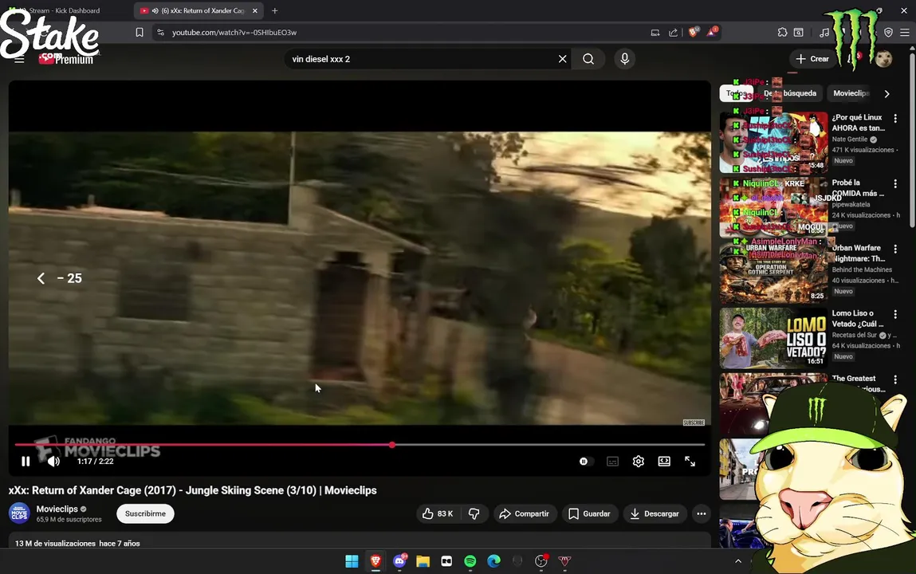Show hidden system tray icons chevron
Screen dimensions: 916x574
tap(738, 561)
